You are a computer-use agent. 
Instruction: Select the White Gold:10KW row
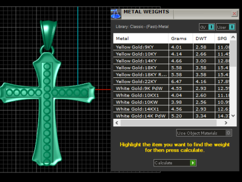point(171,102)
